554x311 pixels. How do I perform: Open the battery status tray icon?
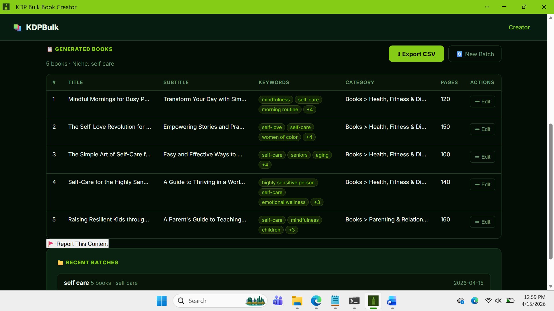tap(510, 301)
